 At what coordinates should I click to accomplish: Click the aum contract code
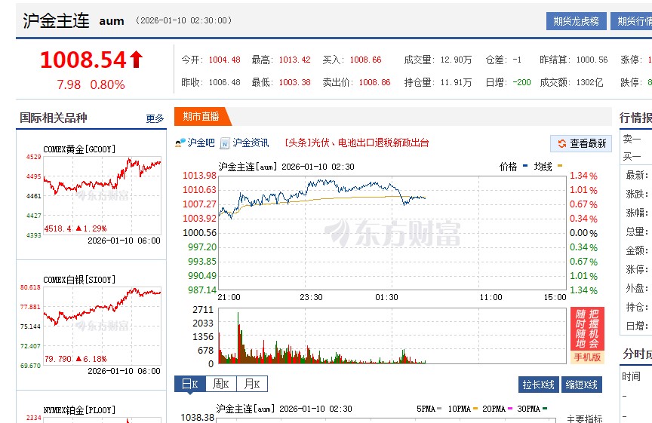point(112,21)
